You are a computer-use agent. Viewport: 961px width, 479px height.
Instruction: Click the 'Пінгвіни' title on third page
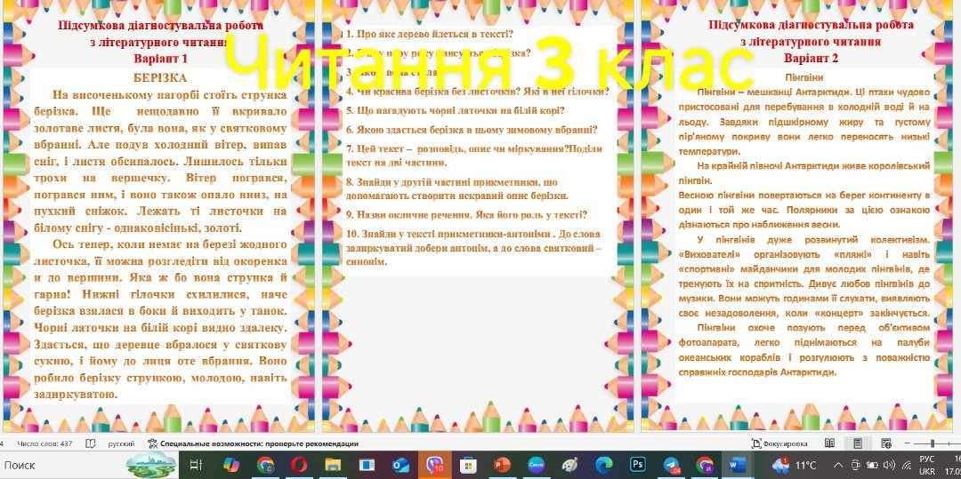pos(804,77)
